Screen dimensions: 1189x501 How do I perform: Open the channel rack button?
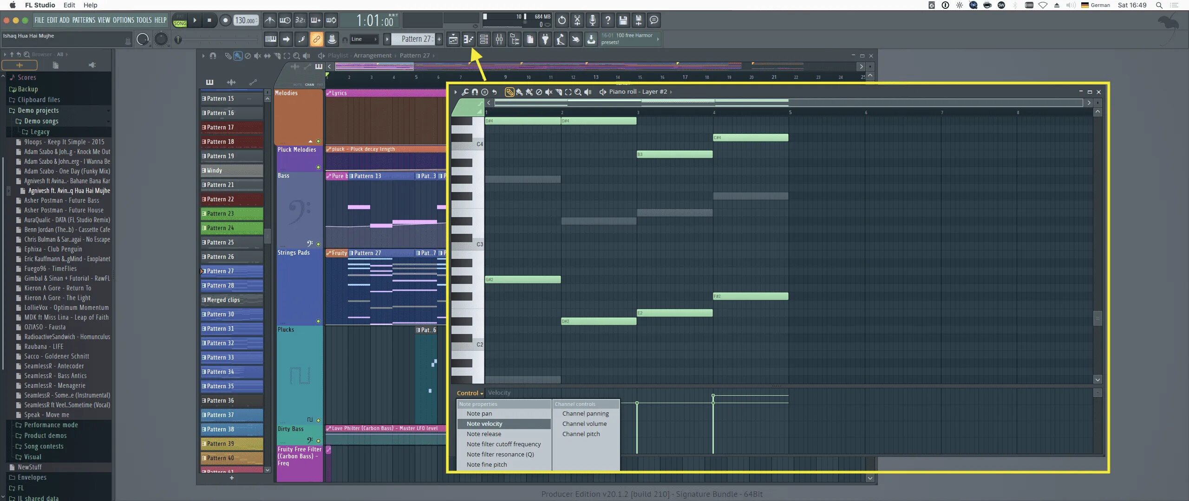[x=483, y=39]
